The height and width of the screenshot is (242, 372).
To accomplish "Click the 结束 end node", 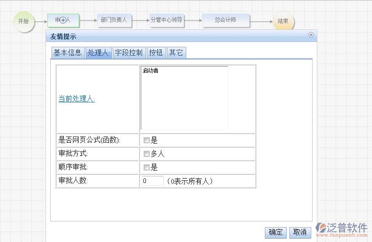I will coord(283,21).
